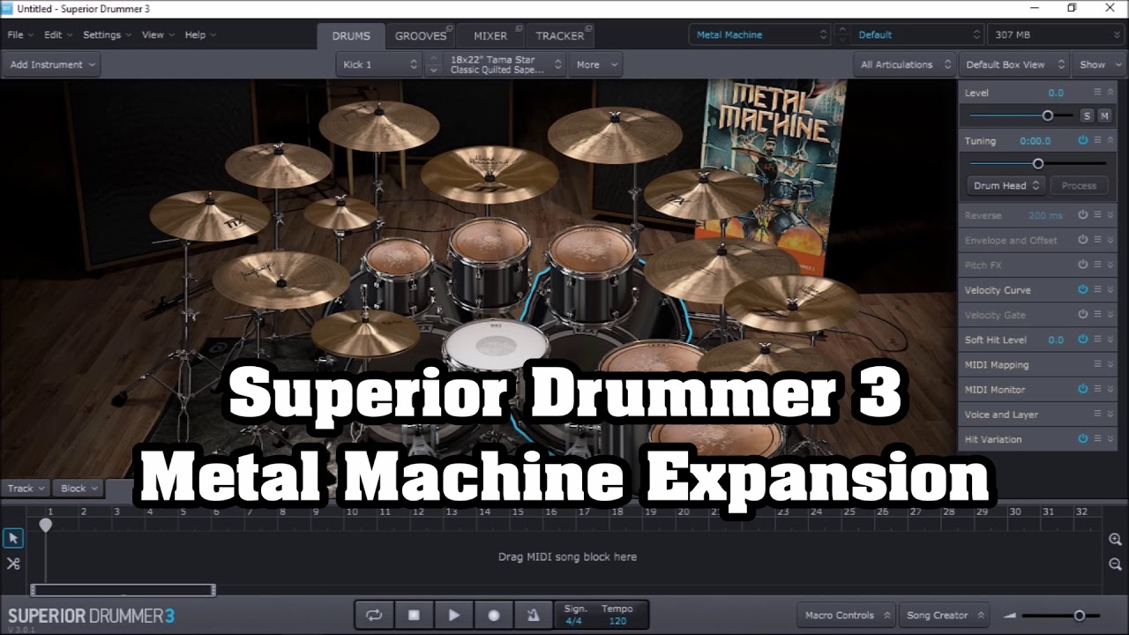Collapse the Level section

point(1110,92)
